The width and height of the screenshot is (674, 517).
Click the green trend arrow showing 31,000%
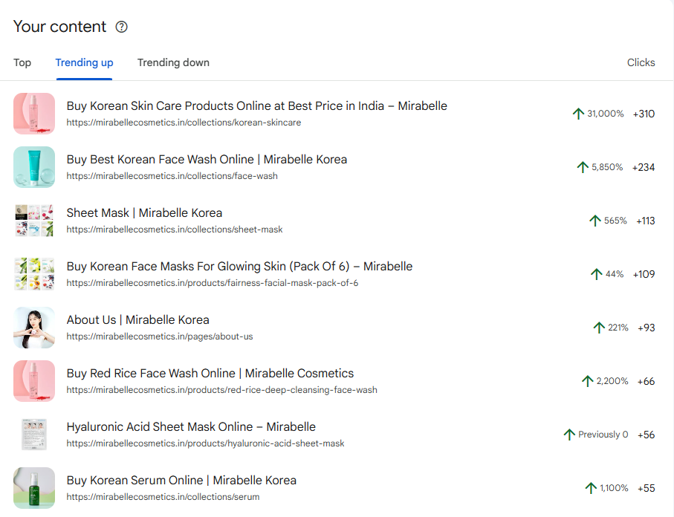(x=578, y=113)
